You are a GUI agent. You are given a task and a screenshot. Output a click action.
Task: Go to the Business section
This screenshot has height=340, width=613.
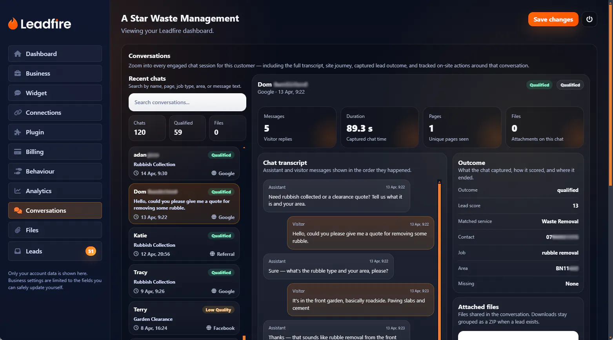[x=55, y=73]
